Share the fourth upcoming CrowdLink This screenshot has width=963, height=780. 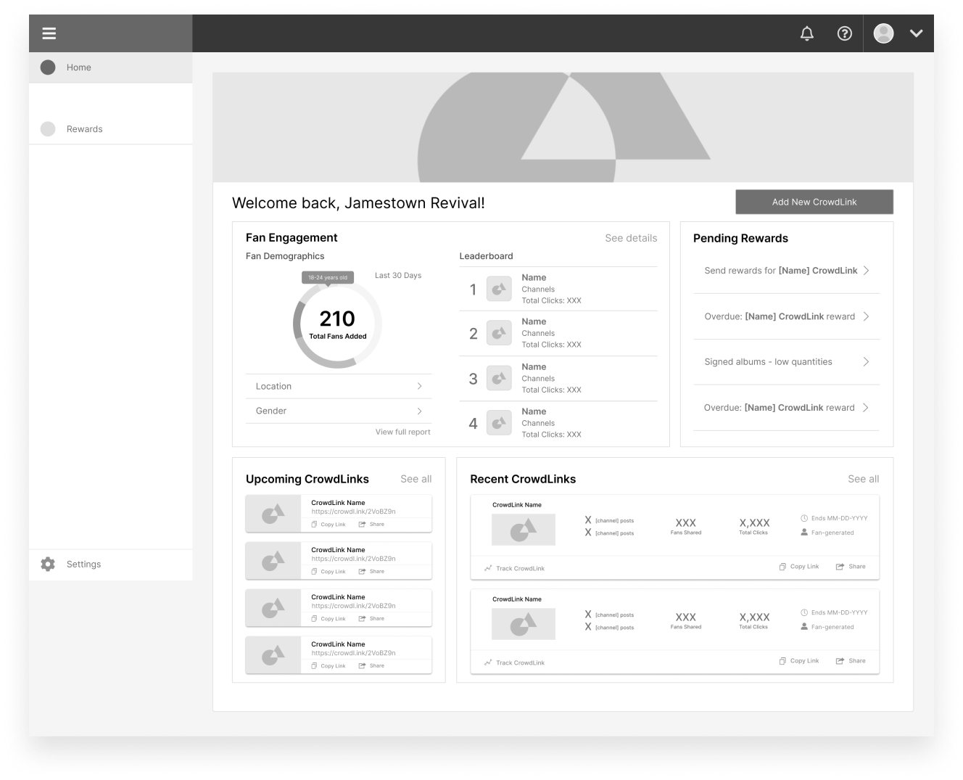[x=371, y=666]
